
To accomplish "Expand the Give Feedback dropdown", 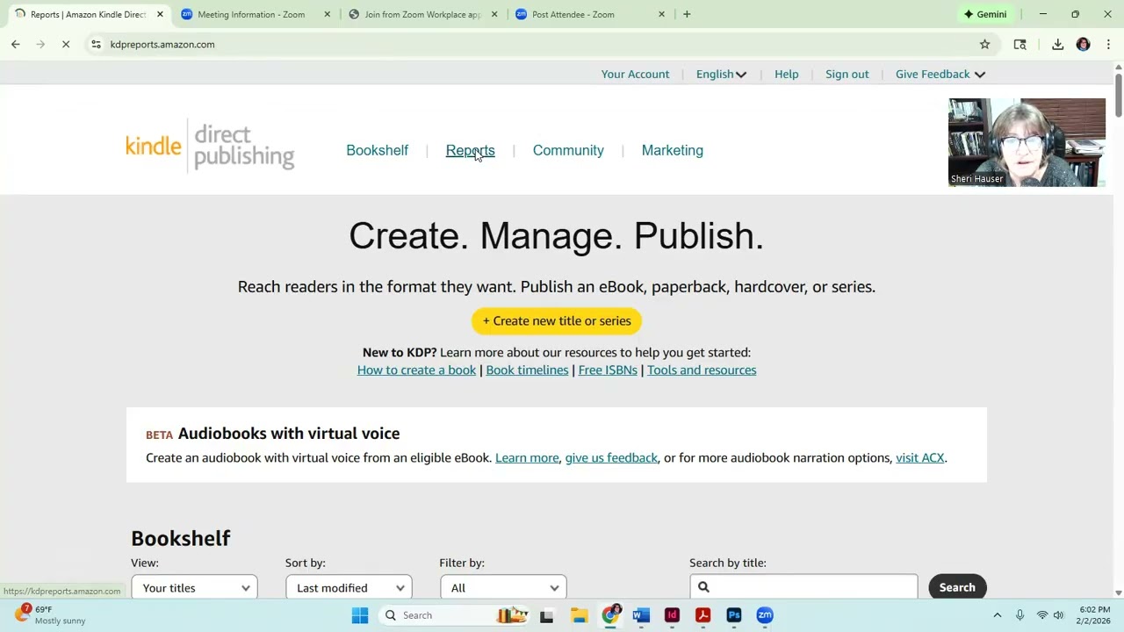I will (x=940, y=74).
